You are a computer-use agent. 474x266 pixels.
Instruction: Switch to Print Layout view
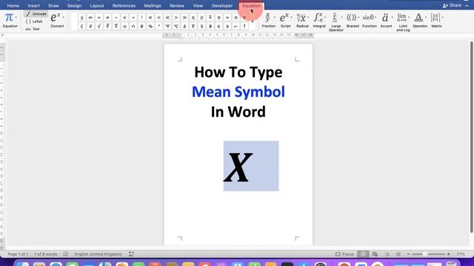[363, 254]
